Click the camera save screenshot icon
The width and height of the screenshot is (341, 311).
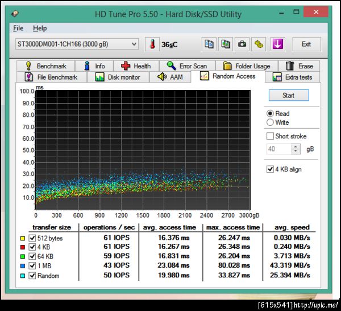(242, 44)
